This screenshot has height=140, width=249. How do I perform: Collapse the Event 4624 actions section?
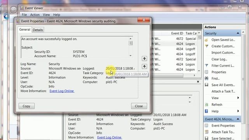[x=238, y=119]
